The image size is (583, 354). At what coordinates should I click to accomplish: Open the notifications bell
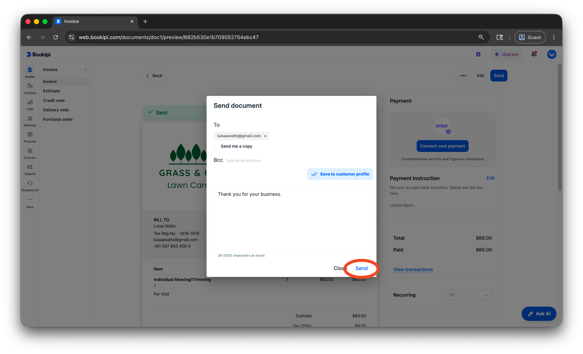pos(534,54)
